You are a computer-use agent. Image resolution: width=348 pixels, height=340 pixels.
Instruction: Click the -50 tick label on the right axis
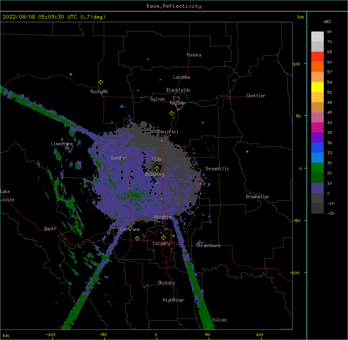pos(296,220)
